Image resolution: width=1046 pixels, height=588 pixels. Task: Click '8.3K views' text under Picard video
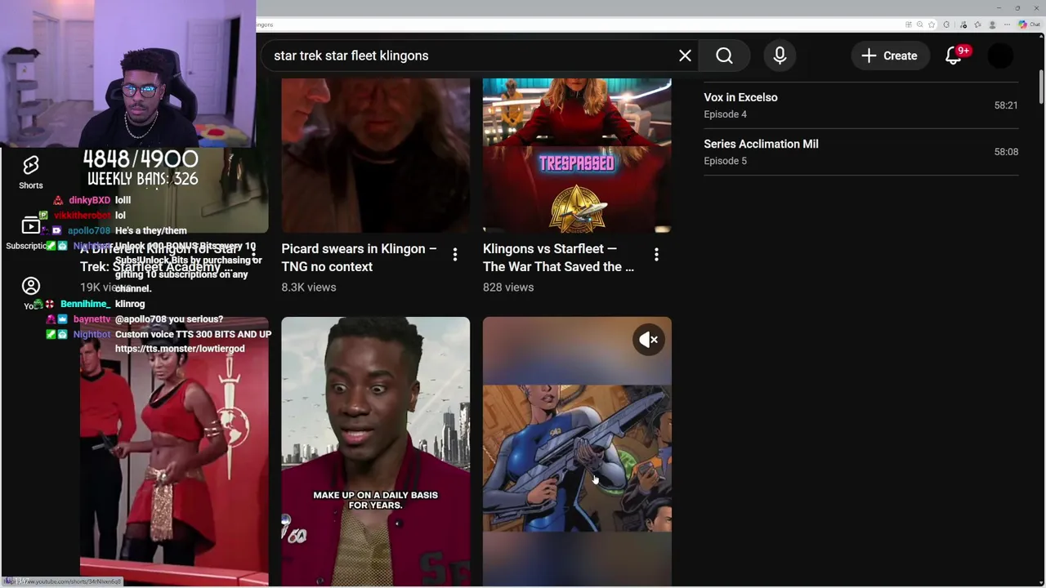(x=309, y=287)
